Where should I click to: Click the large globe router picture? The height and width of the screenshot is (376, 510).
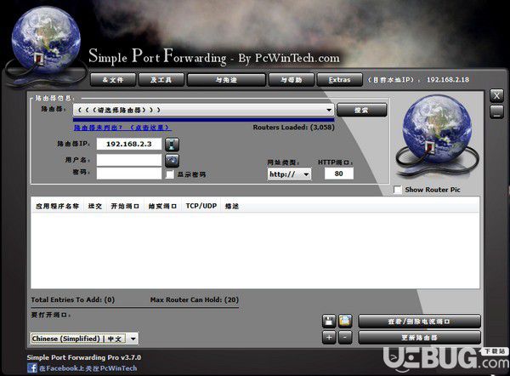coord(437,136)
